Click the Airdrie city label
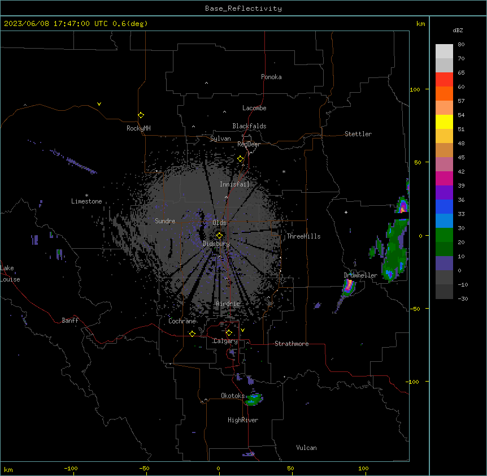The image size is (487, 476). click(228, 304)
